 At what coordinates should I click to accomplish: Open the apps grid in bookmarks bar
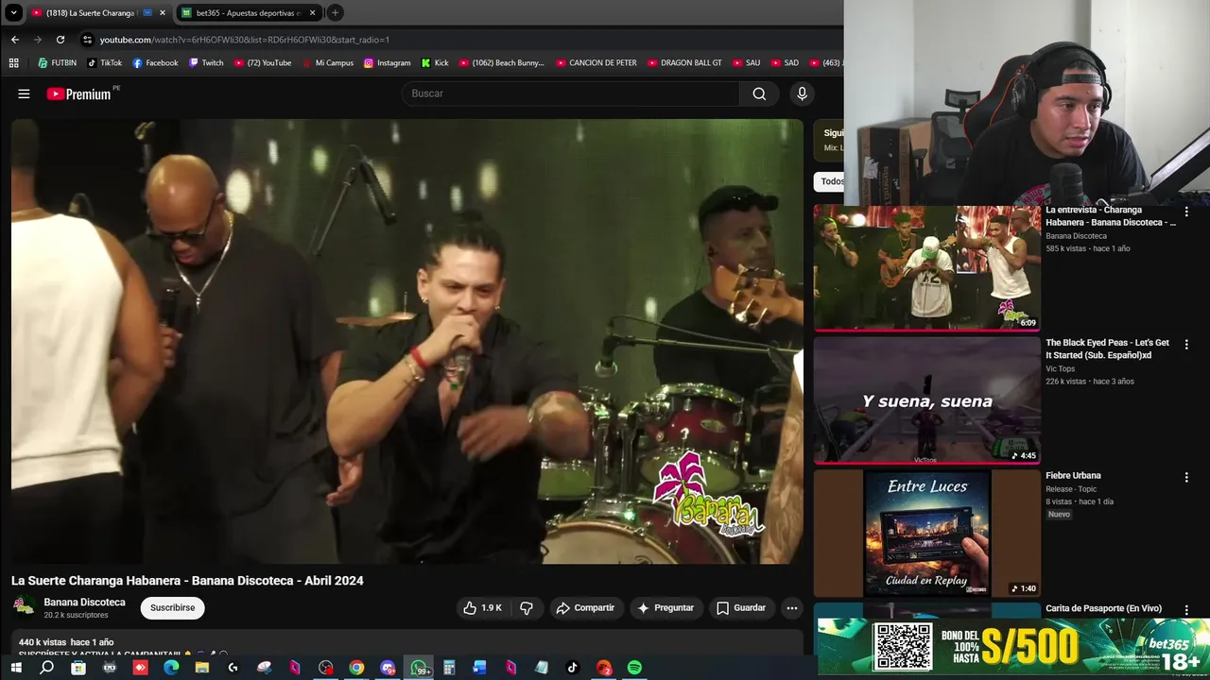pyautogui.click(x=13, y=63)
